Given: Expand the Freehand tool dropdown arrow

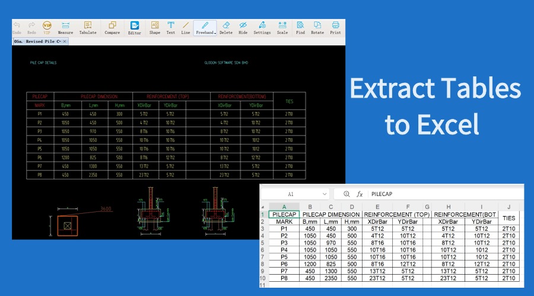Looking at the screenshot, I should pos(215,33).
